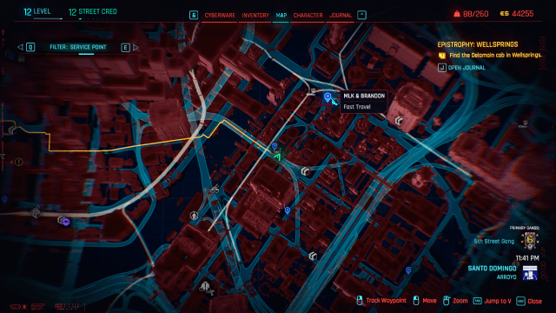Click the menu icon left of the Cyberware tab
The height and width of the screenshot is (313, 556).
(x=193, y=16)
